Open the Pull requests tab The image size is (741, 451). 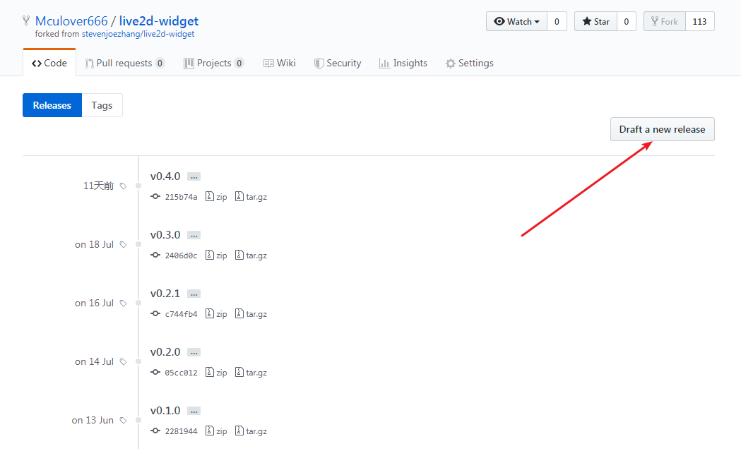[125, 64]
